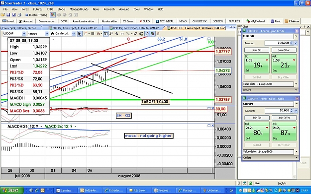Open the Chikou workspace tab
This screenshot has height=194, width=311.
[292, 21]
